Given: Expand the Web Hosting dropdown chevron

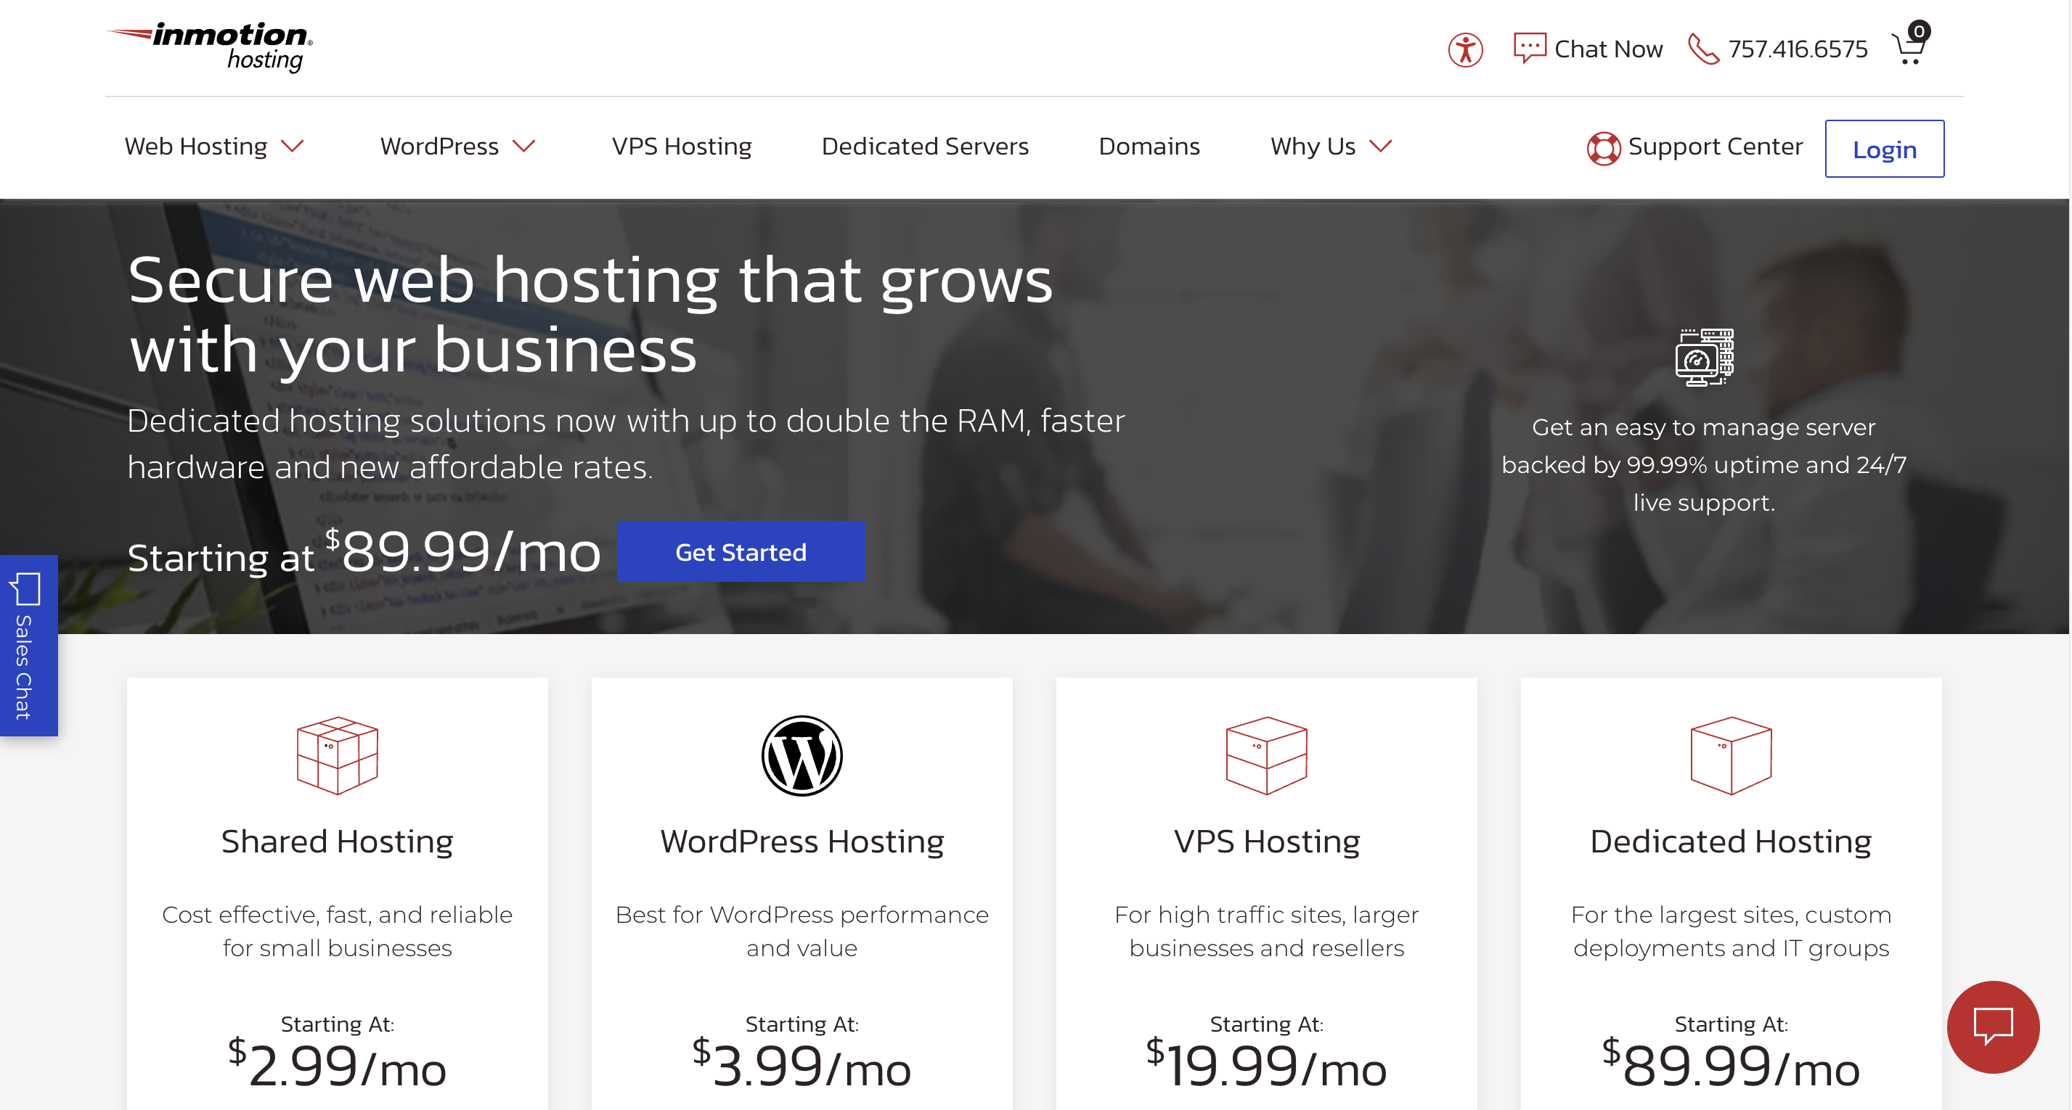Looking at the screenshot, I should 293,147.
